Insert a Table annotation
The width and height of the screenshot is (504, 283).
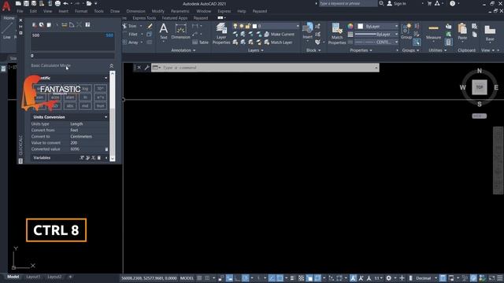[x=201, y=42]
